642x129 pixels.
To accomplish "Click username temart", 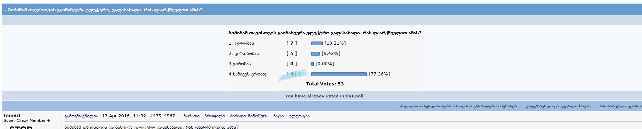I will 12,116.
